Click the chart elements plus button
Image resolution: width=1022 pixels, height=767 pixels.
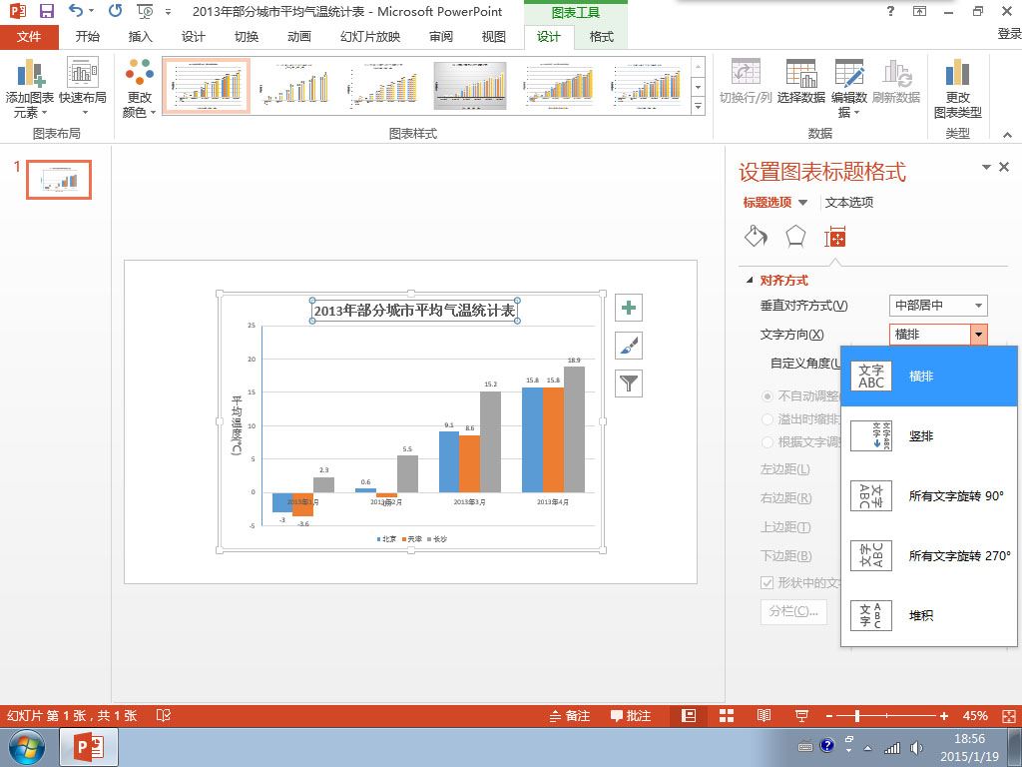click(629, 308)
